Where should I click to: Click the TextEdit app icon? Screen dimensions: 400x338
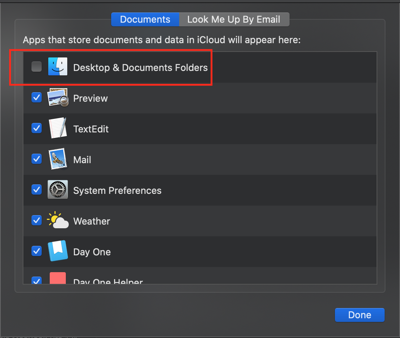pyautogui.click(x=58, y=128)
